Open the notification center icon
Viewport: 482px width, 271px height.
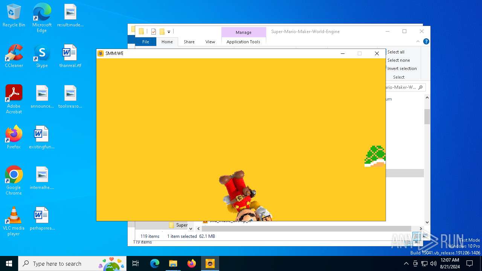(470, 263)
